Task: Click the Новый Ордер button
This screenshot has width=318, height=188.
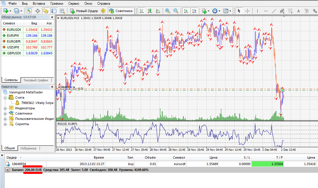Action: 84,11
